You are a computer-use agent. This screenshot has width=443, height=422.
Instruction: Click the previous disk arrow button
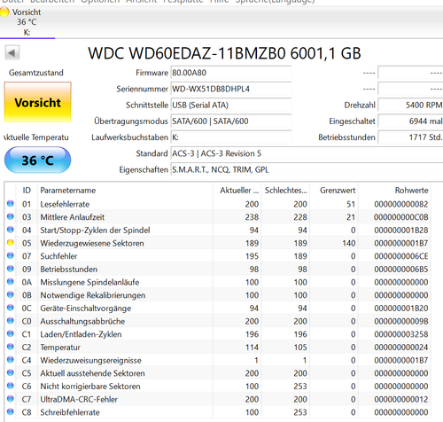click(12, 53)
